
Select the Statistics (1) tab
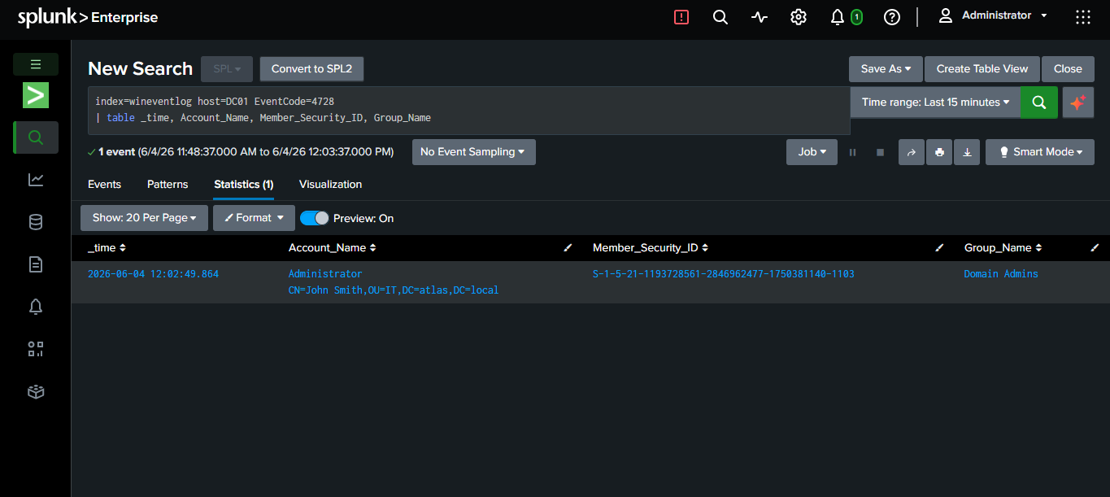pos(244,185)
